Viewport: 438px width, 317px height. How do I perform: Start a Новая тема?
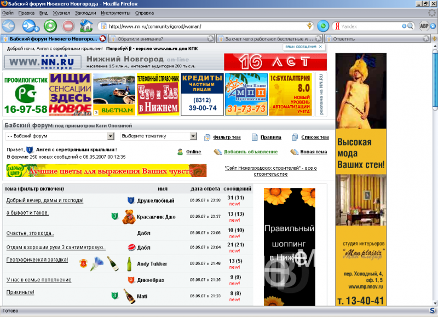click(313, 152)
